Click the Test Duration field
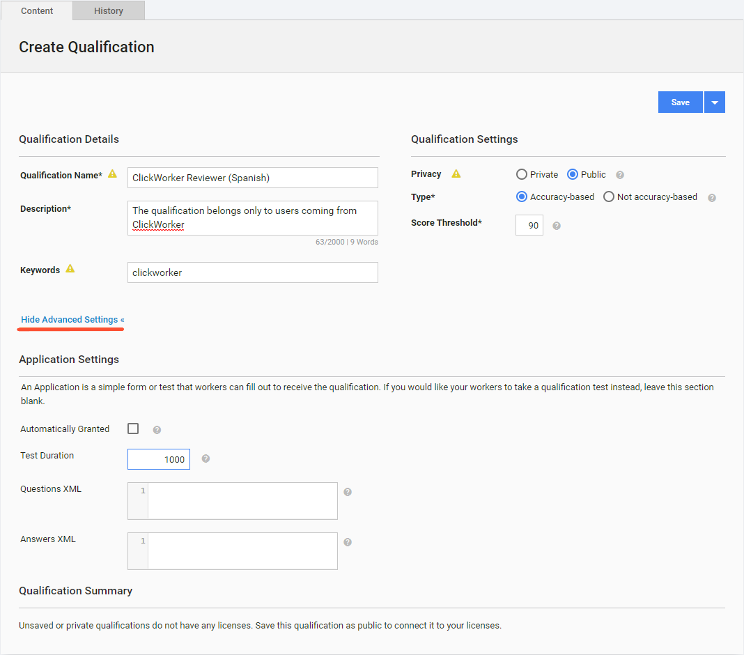The height and width of the screenshot is (655, 744). (159, 459)
